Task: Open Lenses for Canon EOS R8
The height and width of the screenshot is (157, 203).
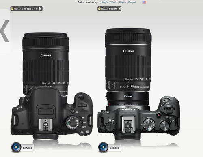Action: point(114,148)
